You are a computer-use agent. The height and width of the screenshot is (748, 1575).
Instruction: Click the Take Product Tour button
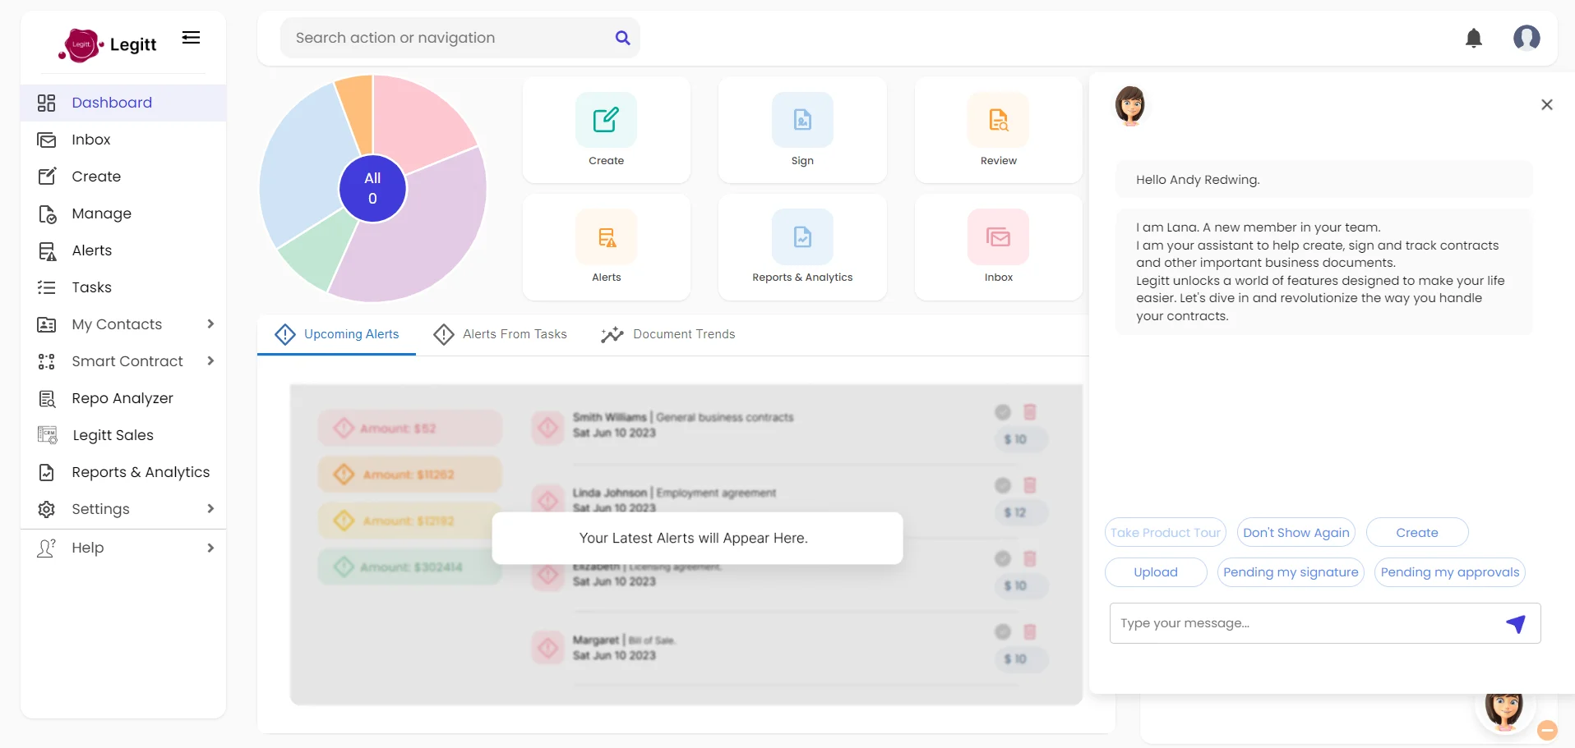(1164, 532)
